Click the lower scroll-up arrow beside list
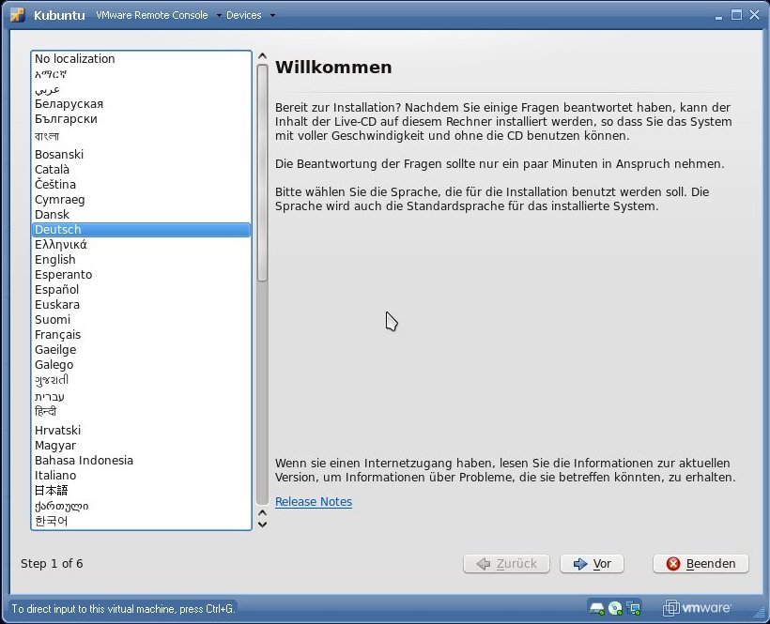This screenshot has width=770, height=624. click(262, 512)
